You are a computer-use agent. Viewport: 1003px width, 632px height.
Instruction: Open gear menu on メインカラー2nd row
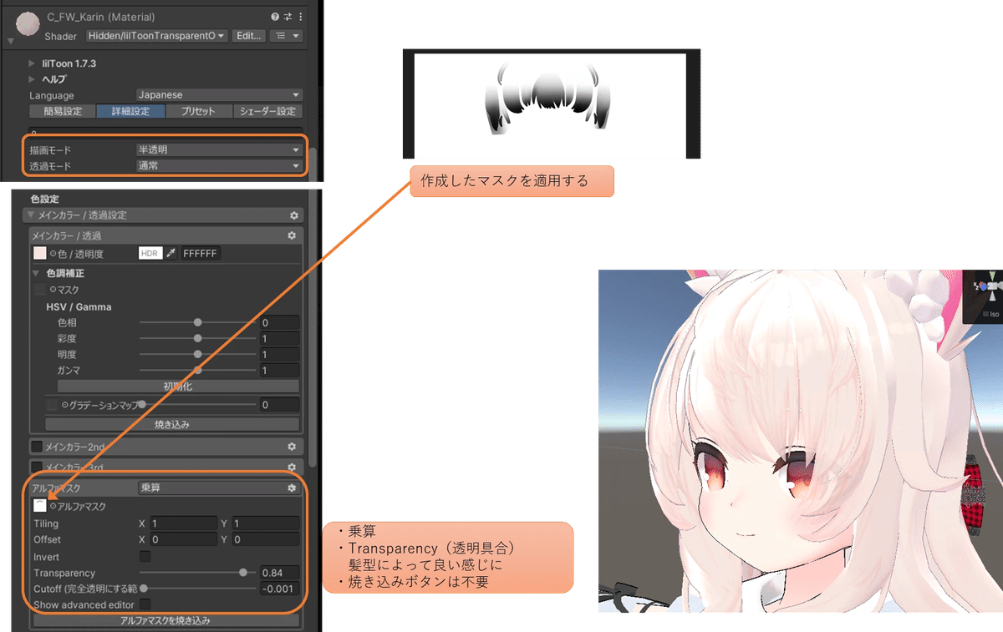point(292,447)
